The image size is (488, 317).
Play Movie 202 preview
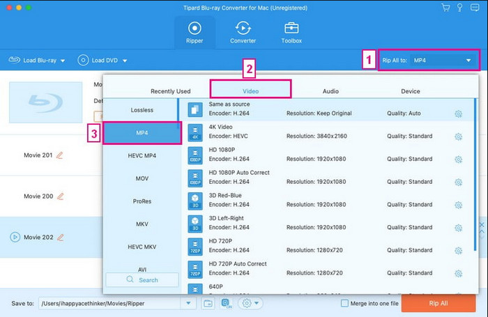15,237
